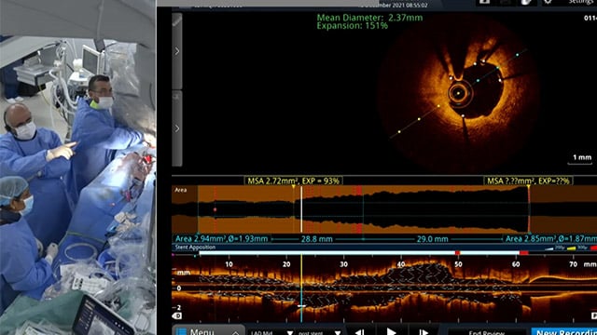
Task: Click the yellow MSA marker triangle
Action: pos(294,187)
